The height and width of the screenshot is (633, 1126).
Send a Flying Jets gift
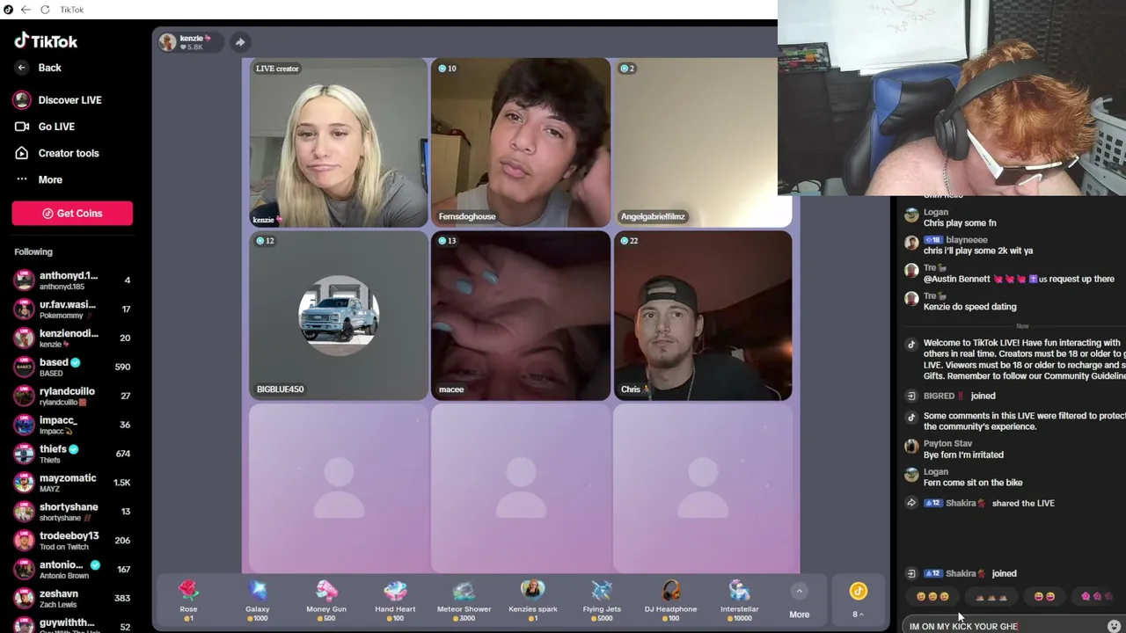coord(602,601)
